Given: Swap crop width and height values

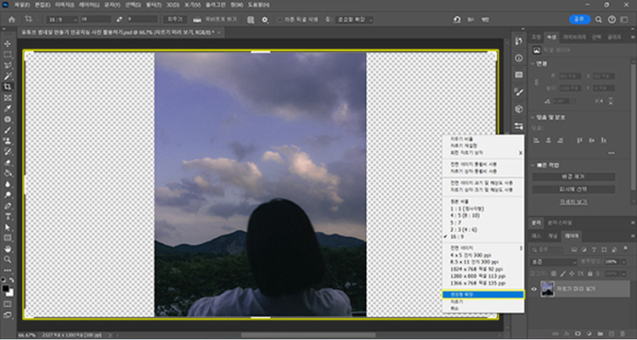Looking at the screenshot, I should click(119, 20).
